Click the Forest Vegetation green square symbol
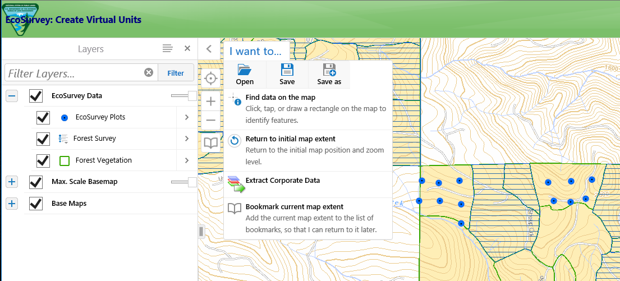Screen dimensions: 620x281 point(65,160)
